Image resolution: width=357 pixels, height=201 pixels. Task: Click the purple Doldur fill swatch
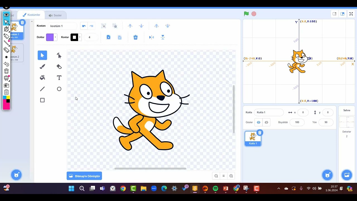pyautogui.click(x=50, y=37)
